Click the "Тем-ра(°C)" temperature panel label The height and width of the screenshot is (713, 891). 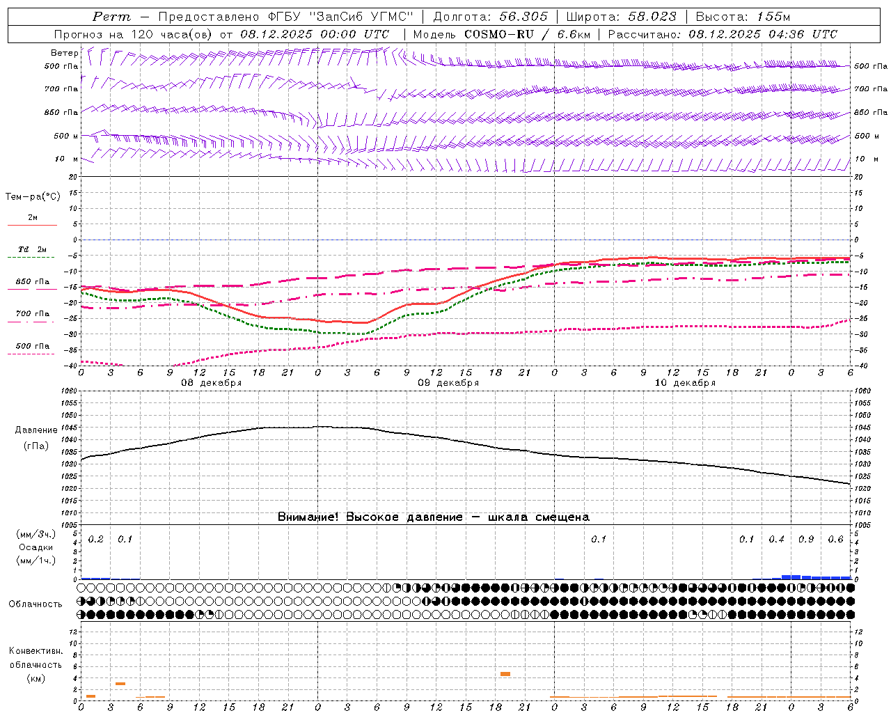(33, 197)
